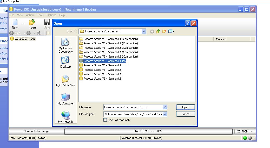Click the Open folder toolbar icon in PowerISO
This screenshot has height=148, width=270.
tap(32, 24)
